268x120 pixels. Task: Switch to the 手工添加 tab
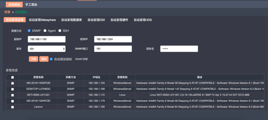31,5
